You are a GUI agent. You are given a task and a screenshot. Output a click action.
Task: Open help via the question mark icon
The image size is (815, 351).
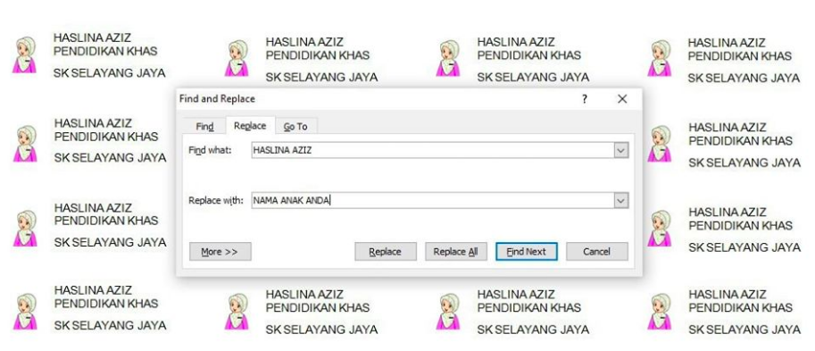585,99
